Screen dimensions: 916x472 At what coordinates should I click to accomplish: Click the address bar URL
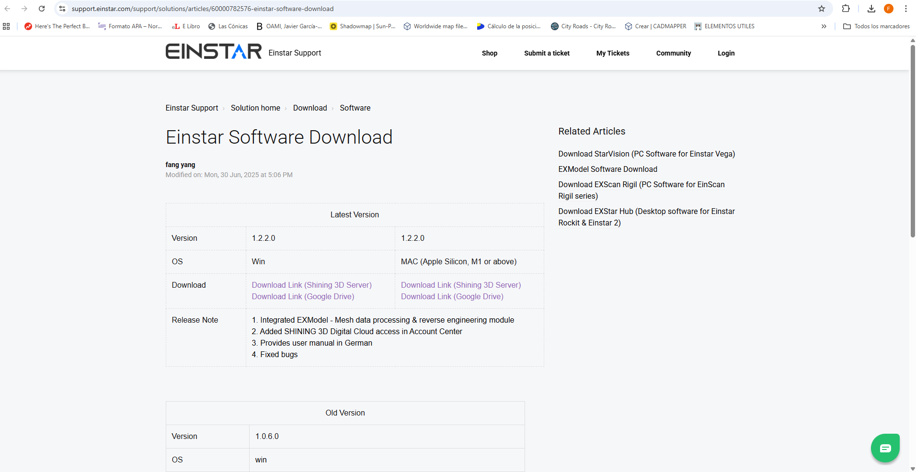pos(203,9)
